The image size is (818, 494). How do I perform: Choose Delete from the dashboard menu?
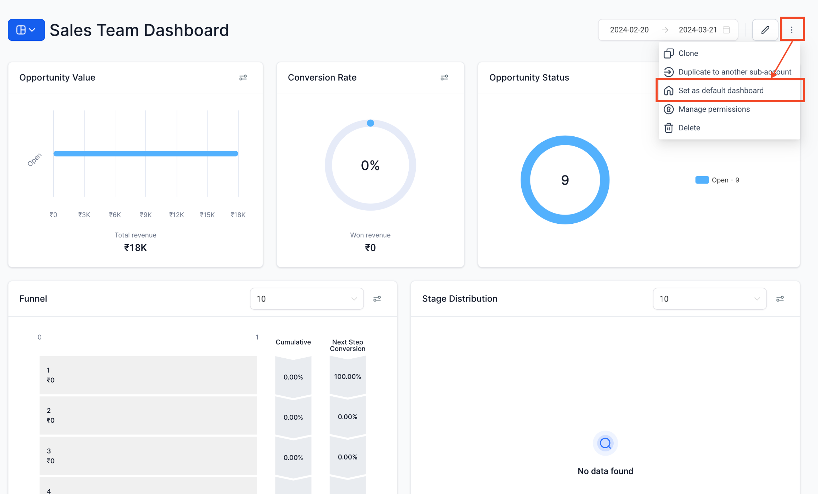[x=729, y=128]
